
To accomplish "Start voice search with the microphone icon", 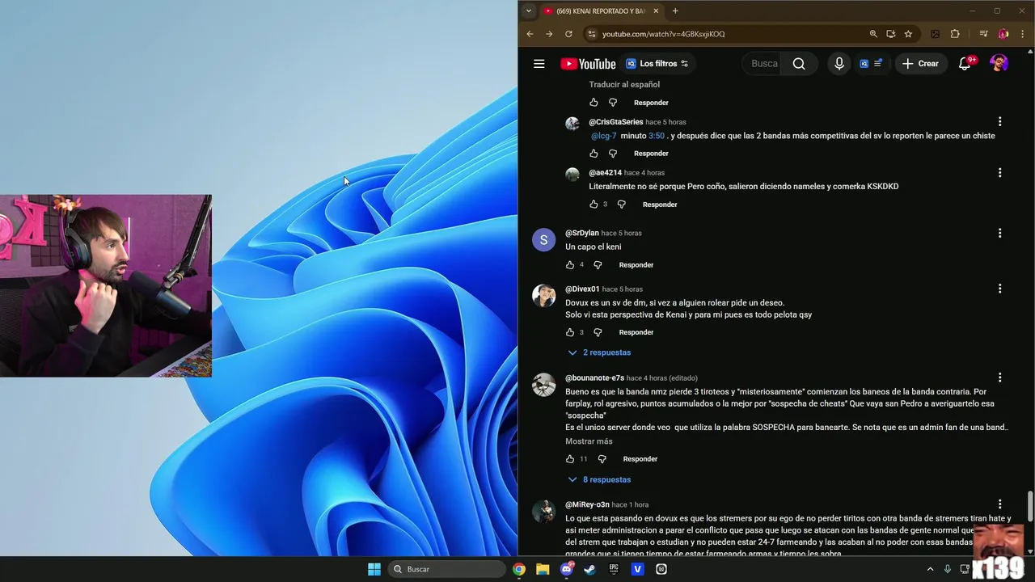I will click(839, 64).
